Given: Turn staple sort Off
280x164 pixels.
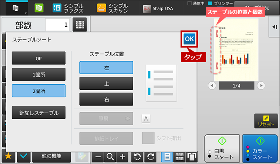Looking at the screenshot, I should tap(38, 58).
